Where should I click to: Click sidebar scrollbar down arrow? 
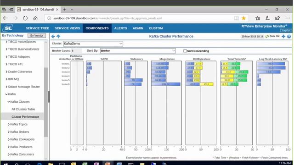point(46,159)
